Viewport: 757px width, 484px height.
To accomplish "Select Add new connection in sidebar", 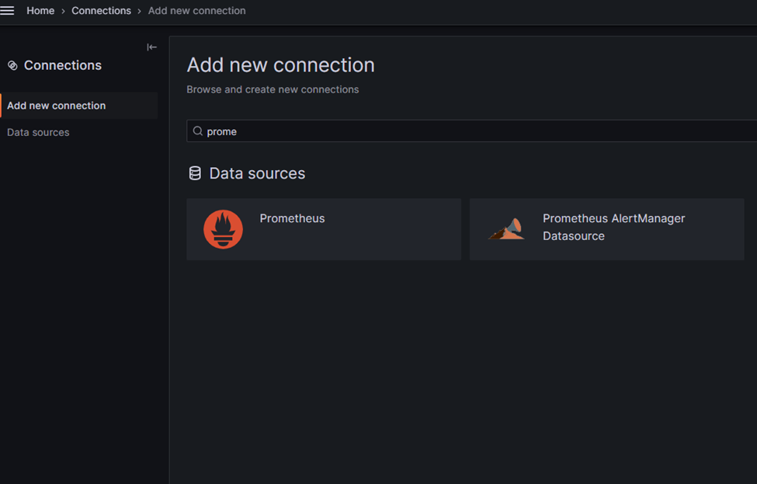I will point(57,106).
